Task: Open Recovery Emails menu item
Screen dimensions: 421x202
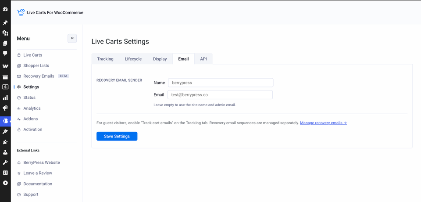Action: [x=39, y=76]
